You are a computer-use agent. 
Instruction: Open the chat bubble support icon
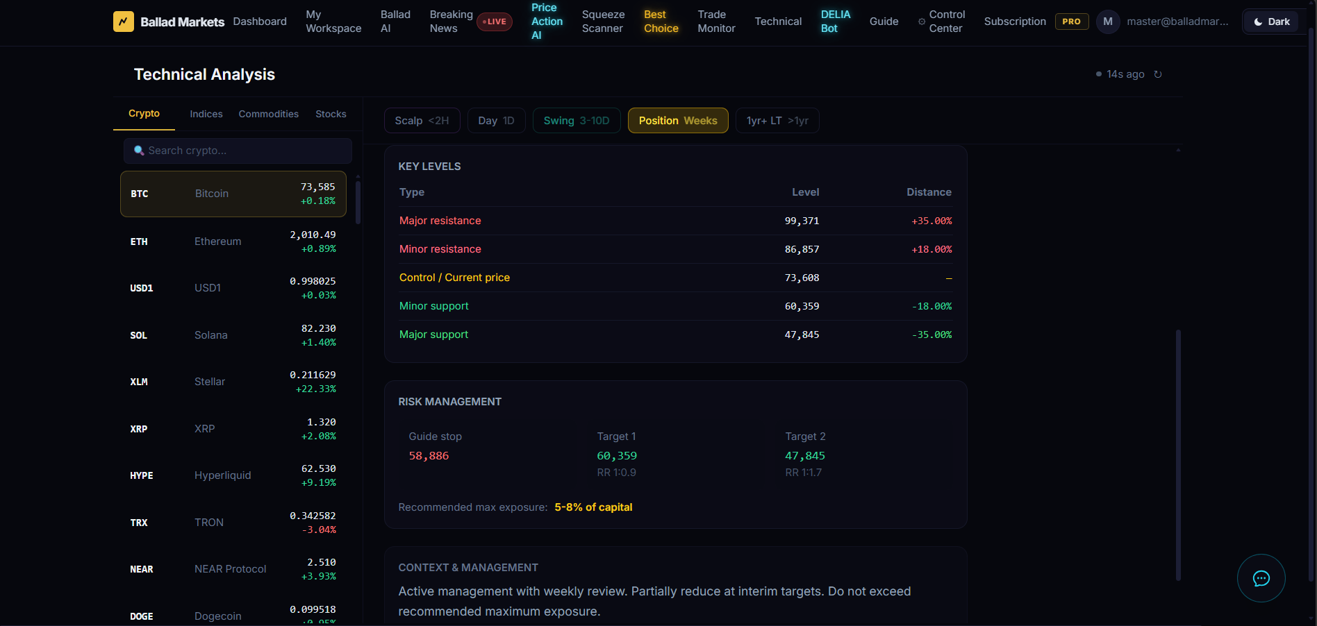(x=1261, y=578)
